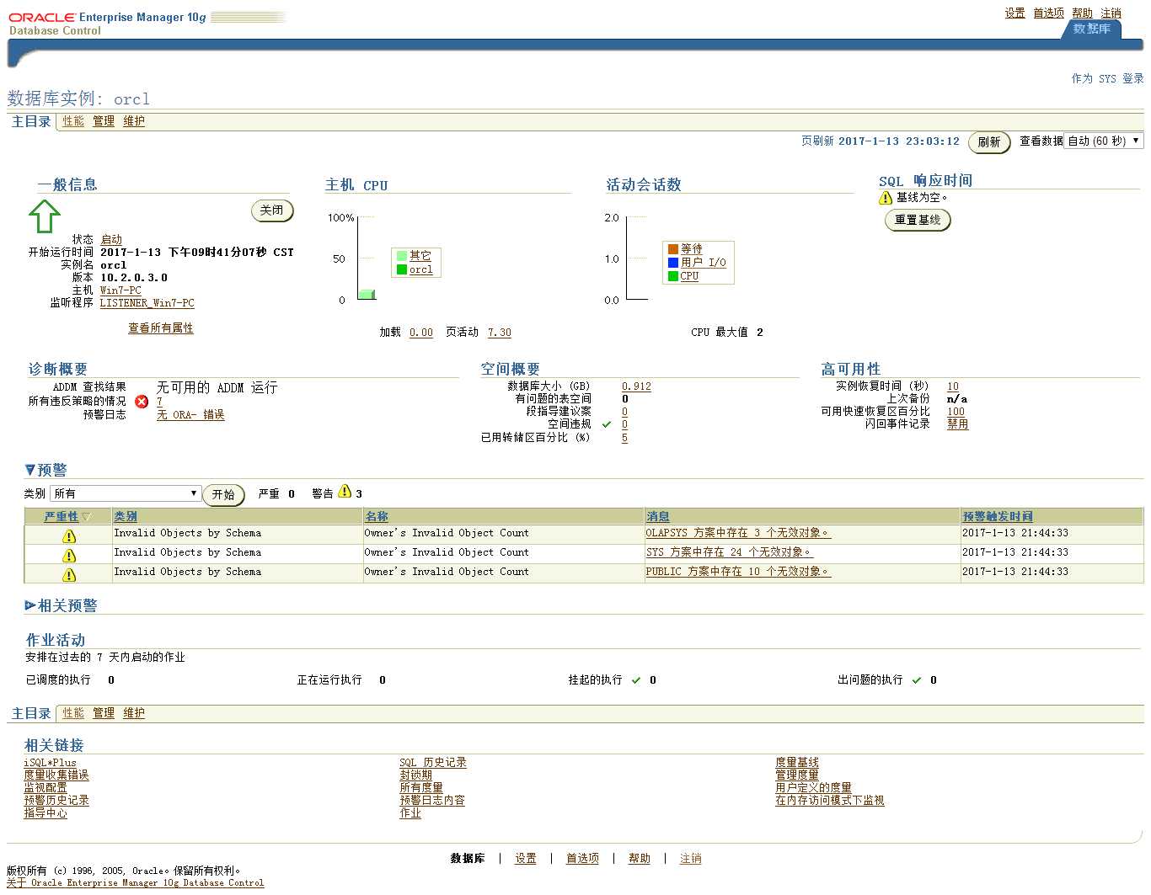Viewport: 1151px width, 895px height.
Task: Open the iSQL*Plus related link
Action: (x=51, y=763)
